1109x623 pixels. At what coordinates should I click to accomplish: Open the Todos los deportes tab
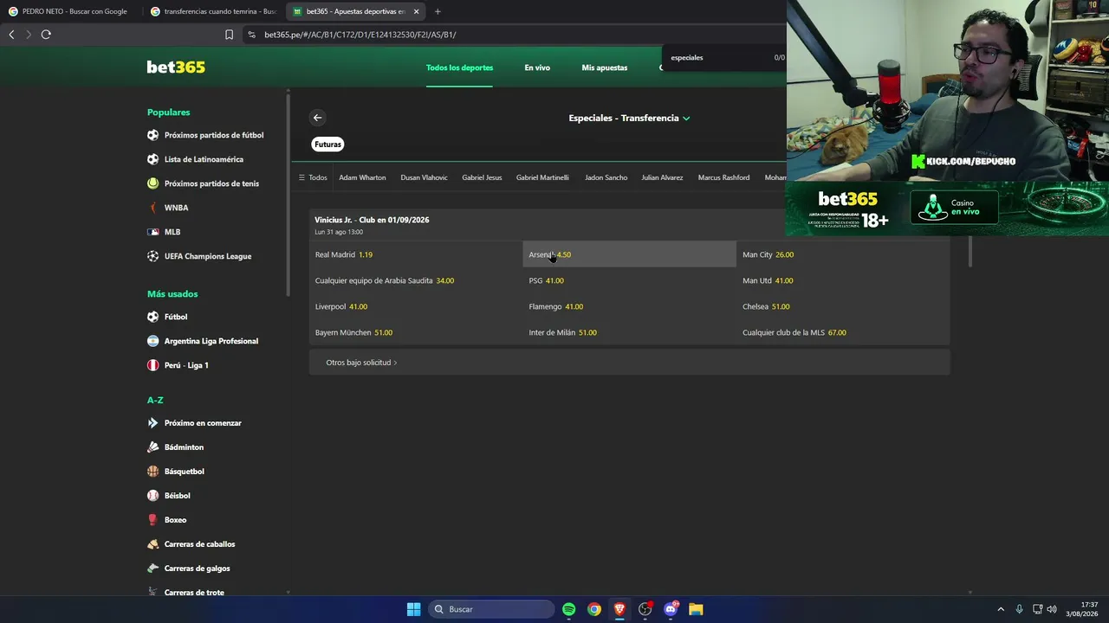point(459,67)
